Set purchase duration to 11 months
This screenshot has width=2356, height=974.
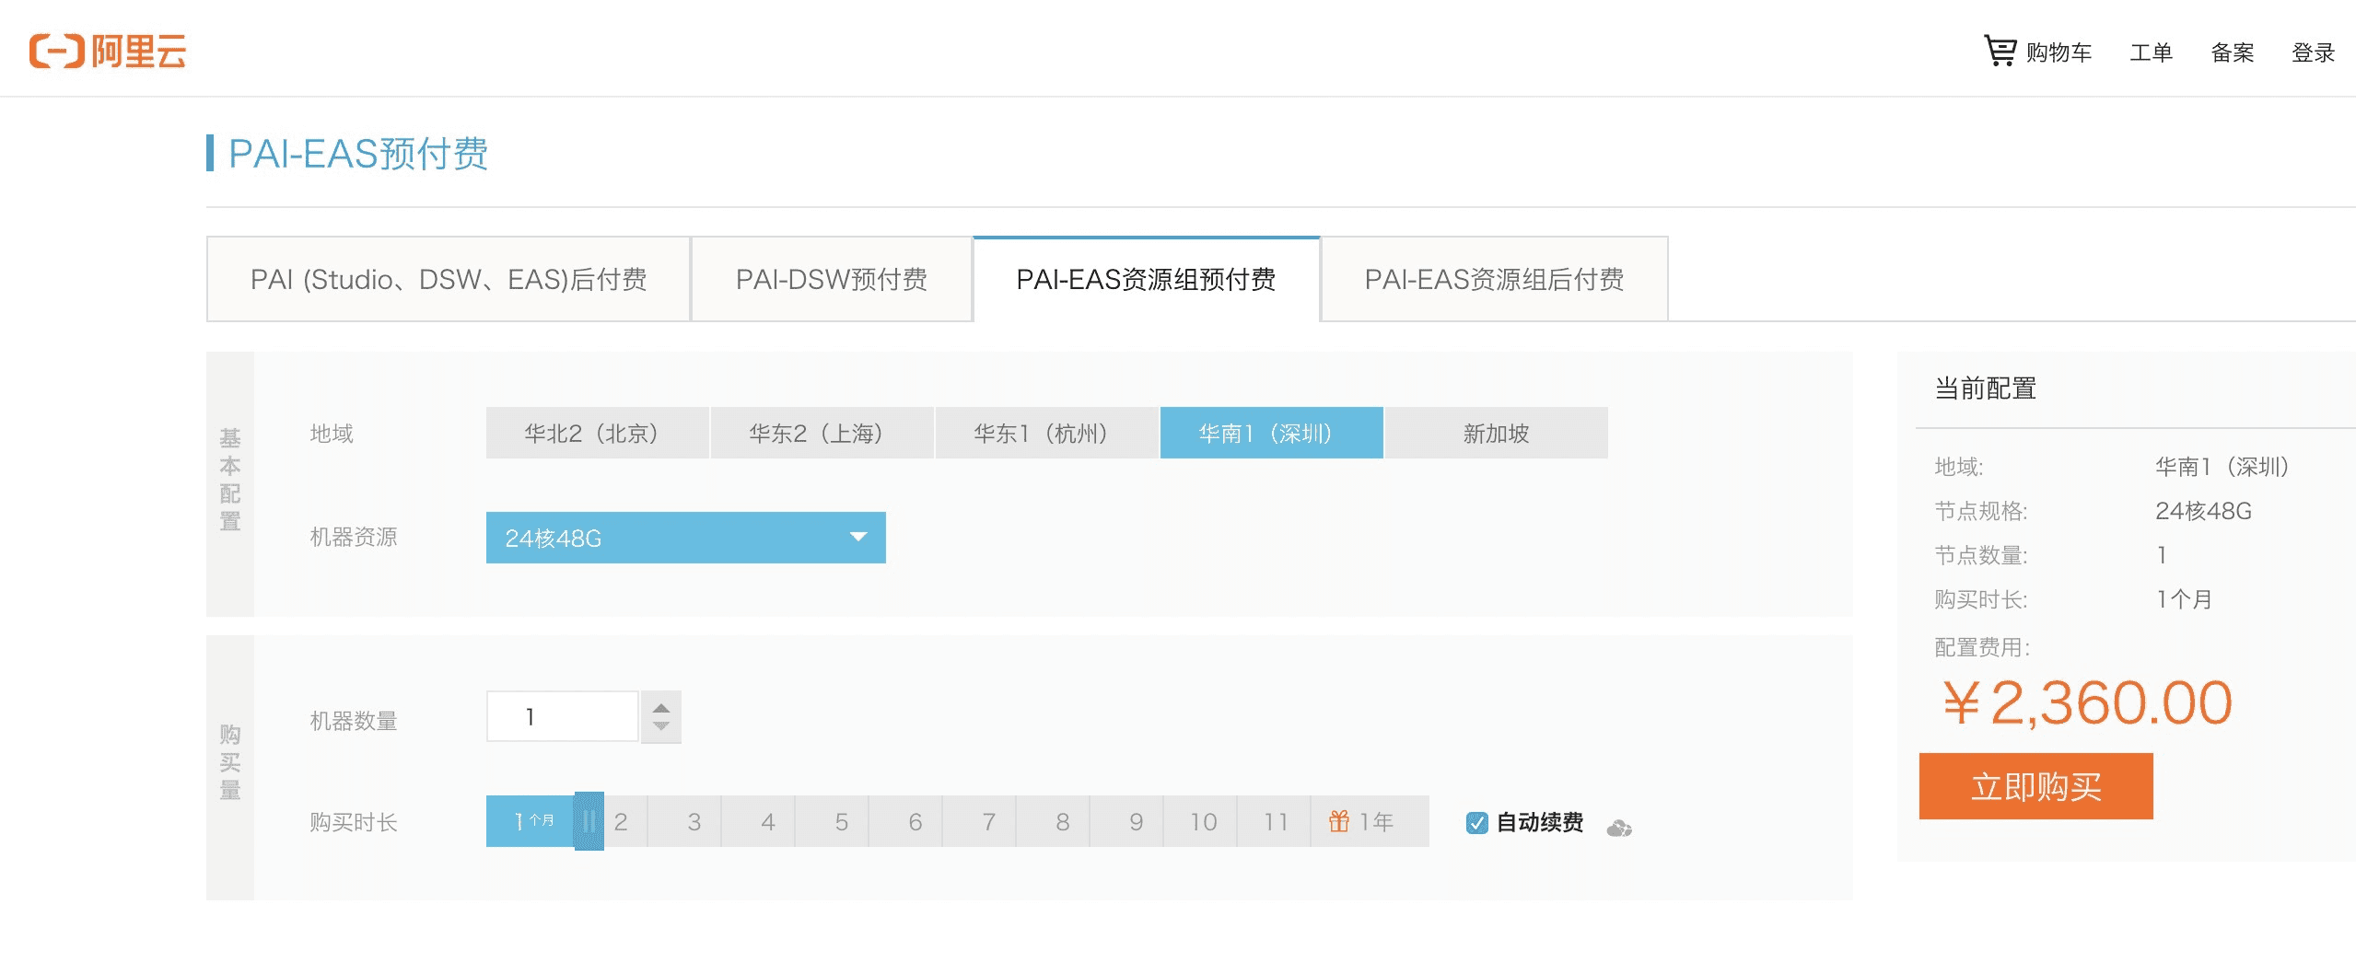pyautogui.click(x=1276, y=821)
